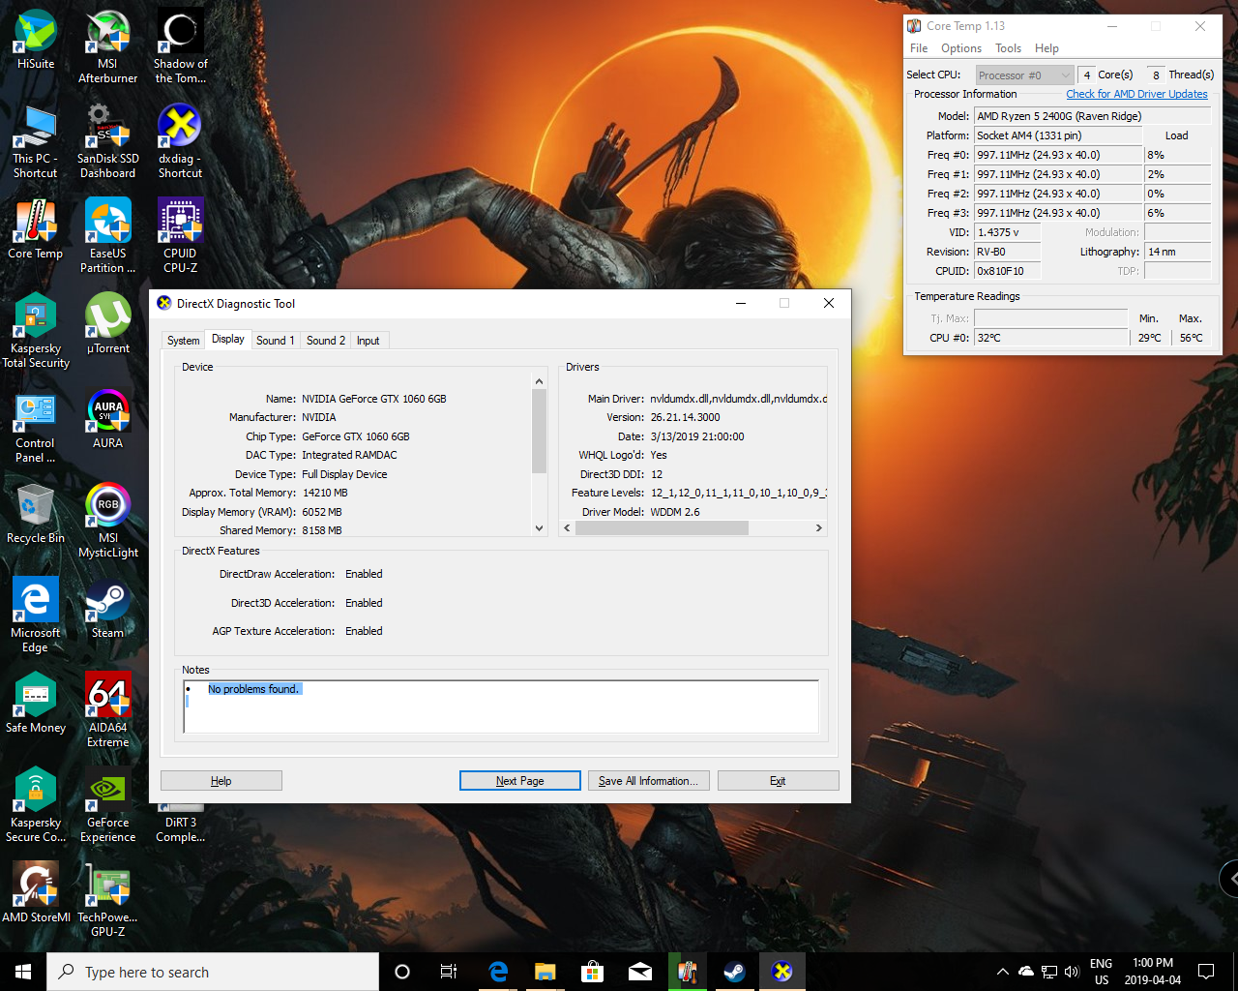The image size is (1238, 991).
Task: Click in the Notes text box
Action: (501, 706)
